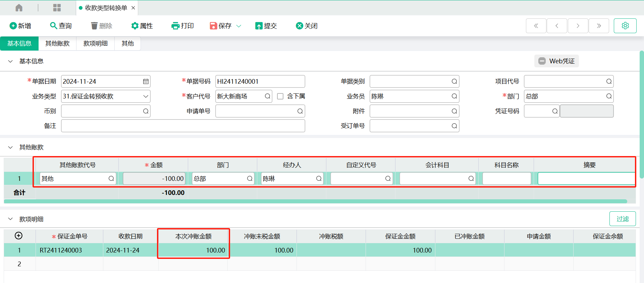This screenshot has width=644, height=283.
Task: Click the 删除 trash button
Action: tap(102, 26)
